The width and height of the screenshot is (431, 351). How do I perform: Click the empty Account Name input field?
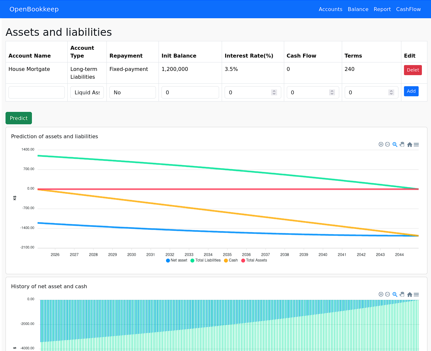point(36,92)
